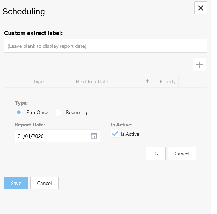217x214 pixels.
Task: Sort by the Type column header
Action: (38, 81)
